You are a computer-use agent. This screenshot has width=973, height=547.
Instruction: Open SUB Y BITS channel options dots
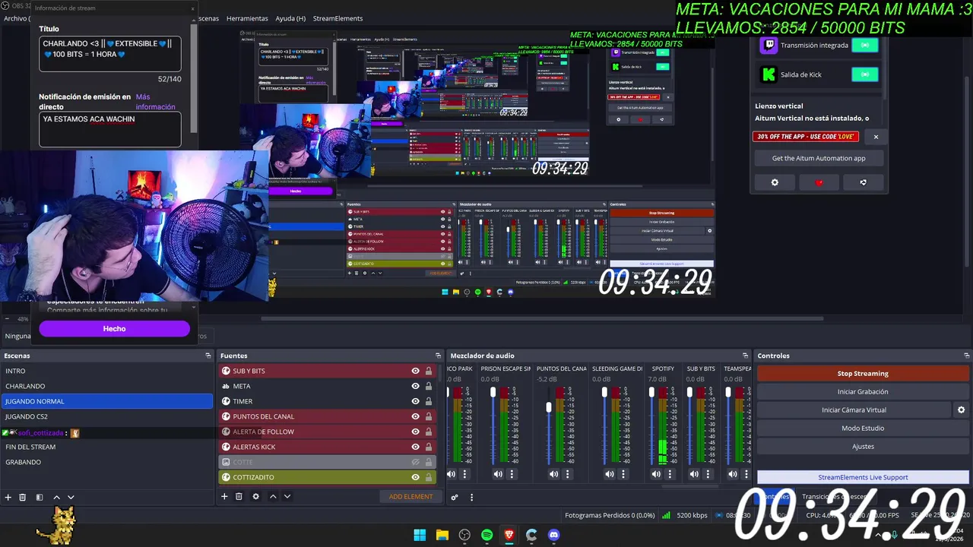point(708,474)
